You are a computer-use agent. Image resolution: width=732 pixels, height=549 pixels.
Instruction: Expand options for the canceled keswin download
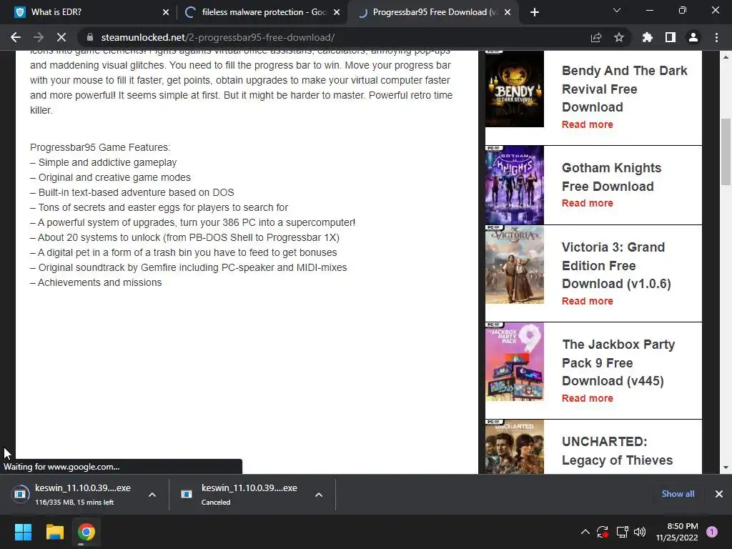319,495
